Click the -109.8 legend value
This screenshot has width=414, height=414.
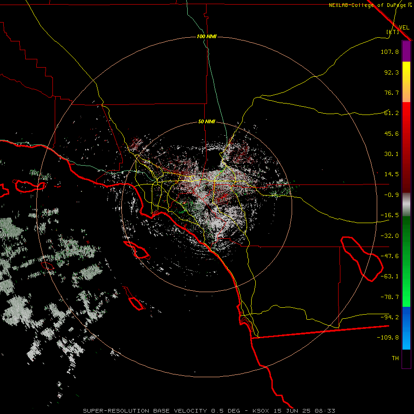388,338
